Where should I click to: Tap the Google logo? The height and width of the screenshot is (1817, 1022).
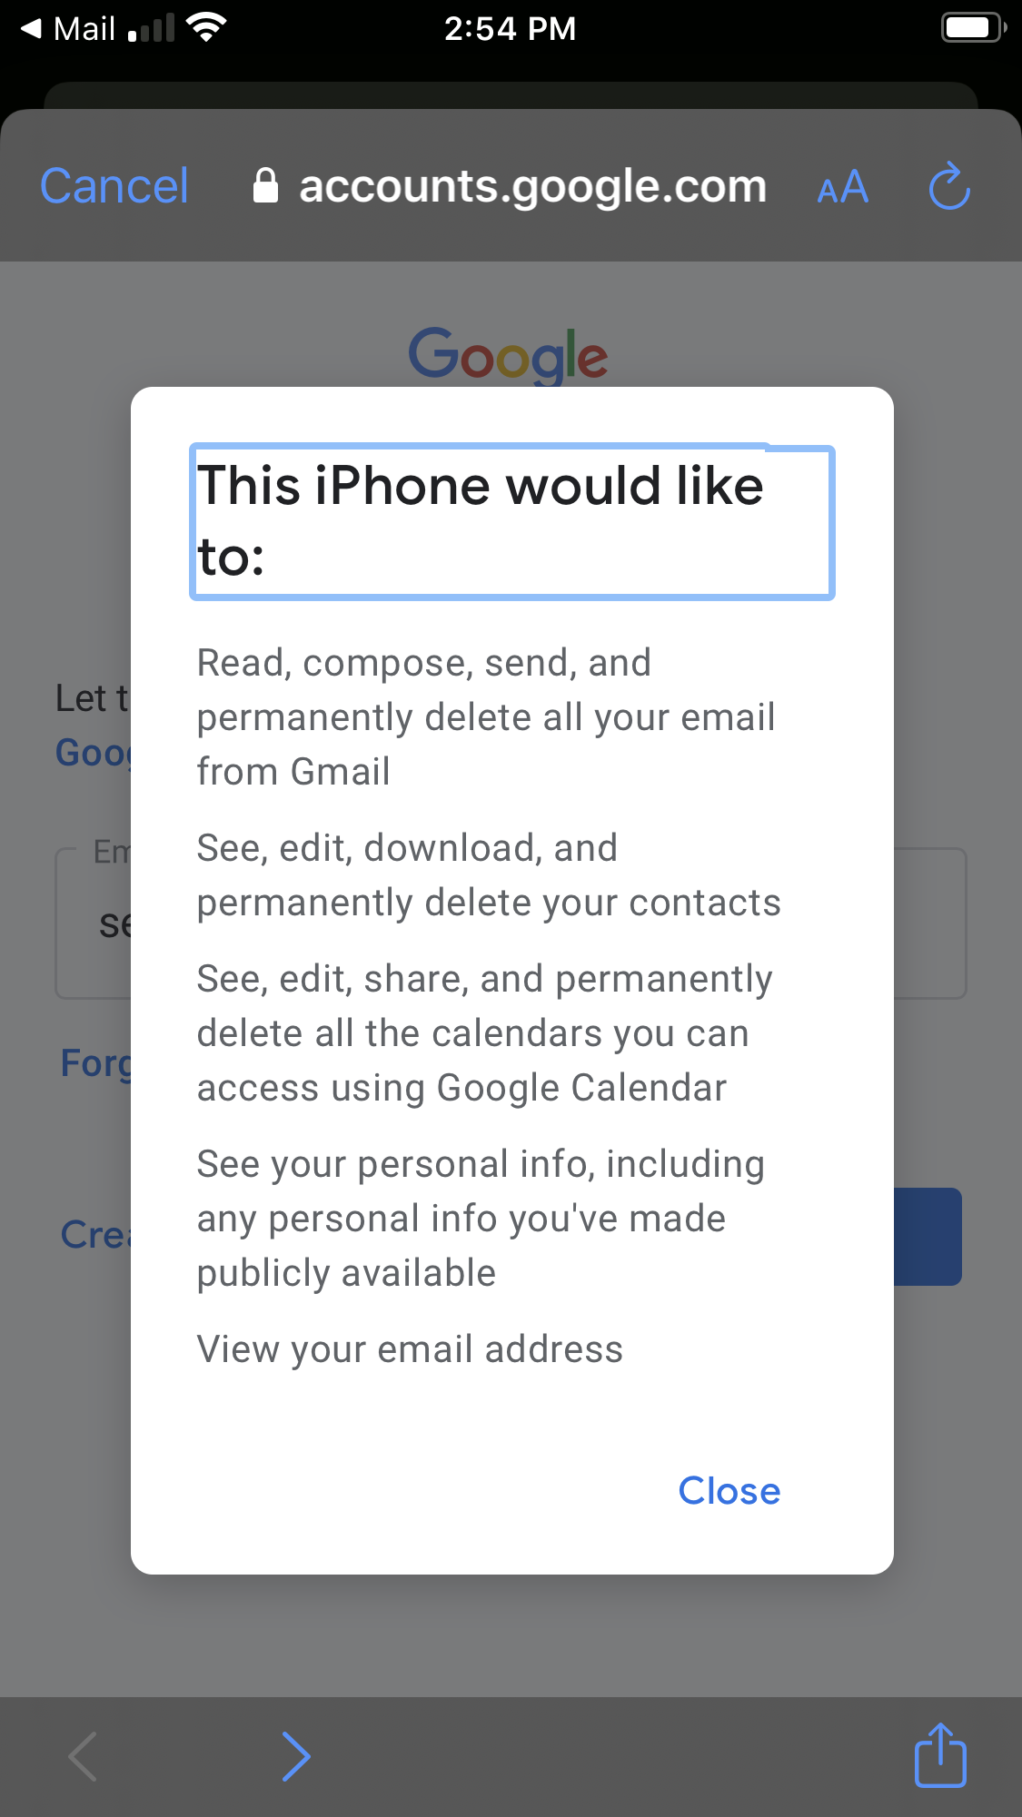pyautogui.click(x=508, y=354)
